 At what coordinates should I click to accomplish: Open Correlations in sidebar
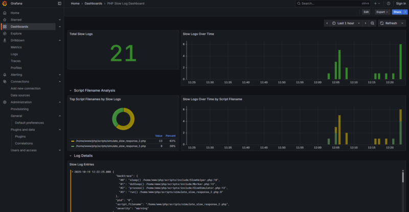tap(24, 143)
